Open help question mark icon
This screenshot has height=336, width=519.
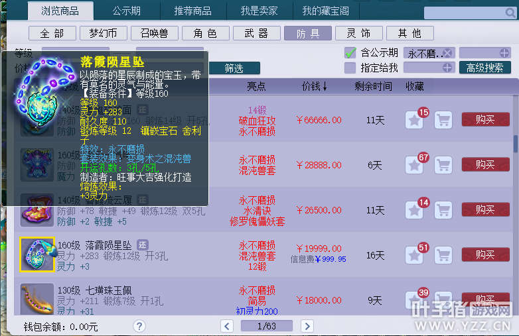click(139, 327)
